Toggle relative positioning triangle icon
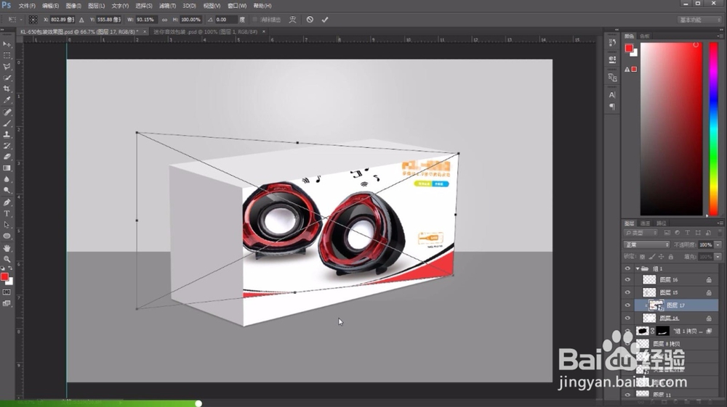 [81, 20]
